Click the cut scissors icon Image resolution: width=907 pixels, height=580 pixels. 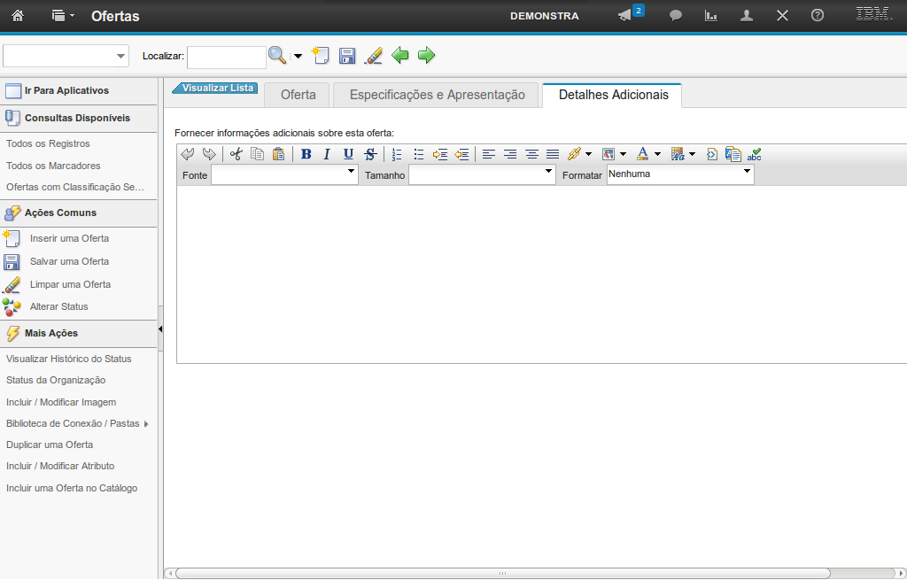click(236, 154)
